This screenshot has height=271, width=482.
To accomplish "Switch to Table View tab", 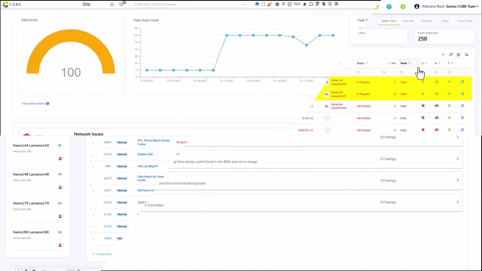I will click(x=389, y=21).
